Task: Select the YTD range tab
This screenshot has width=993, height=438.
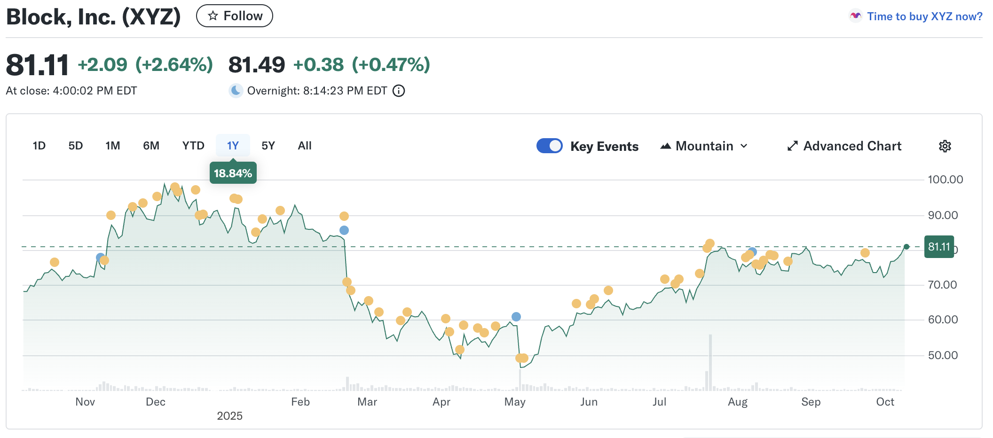Action: [x=193, y=146]
